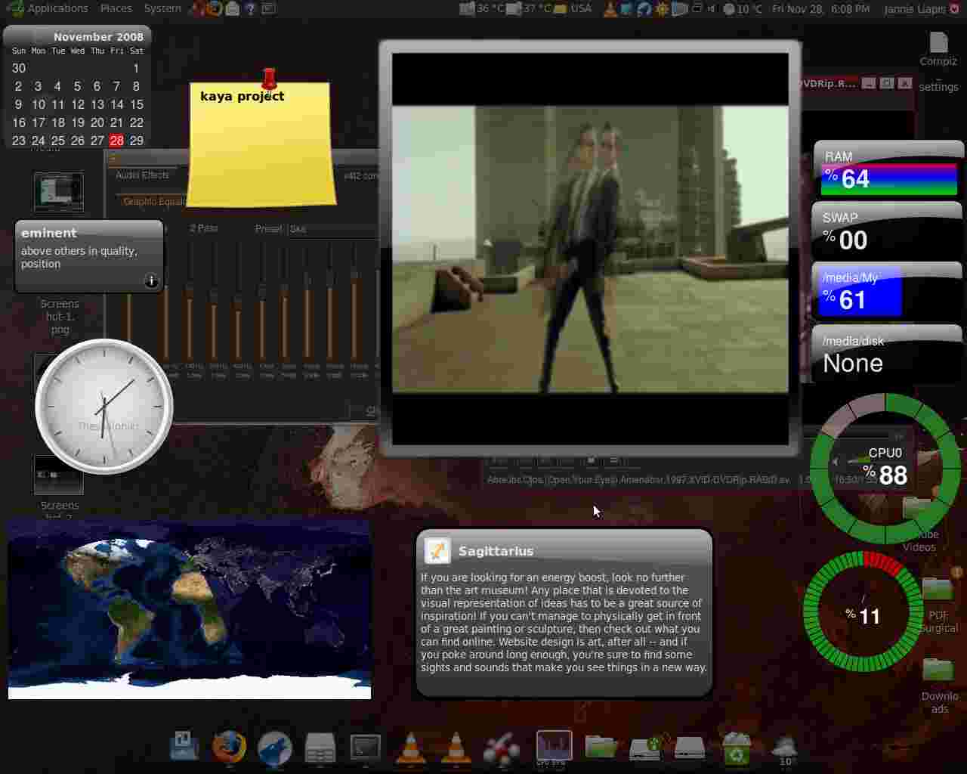This screenshot has height=774, width=967.
Task: Click the Sagittarius horoscope sign icon
Action: (x=437, y=551)
